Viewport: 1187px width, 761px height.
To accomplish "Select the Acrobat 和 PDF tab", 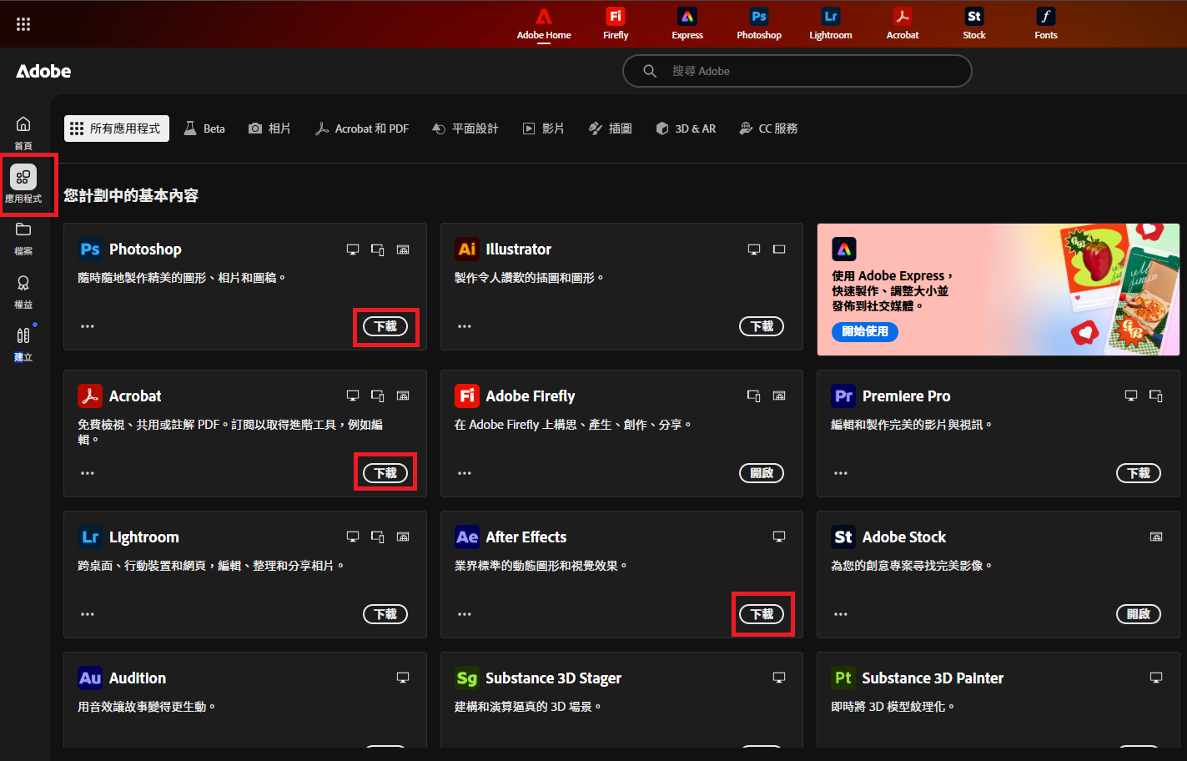I will coord(362,129).
